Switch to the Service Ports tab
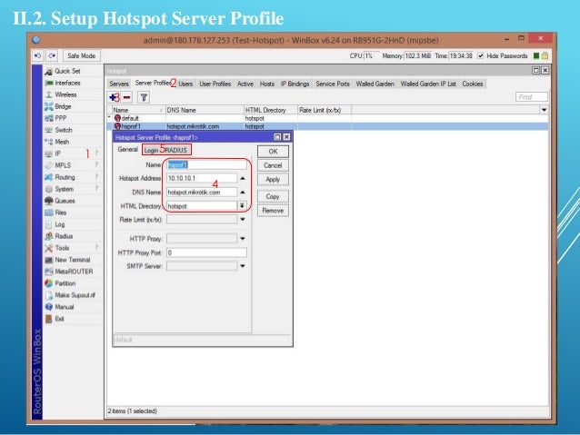Viewport: 580px width, 435px height. [333, 84]
